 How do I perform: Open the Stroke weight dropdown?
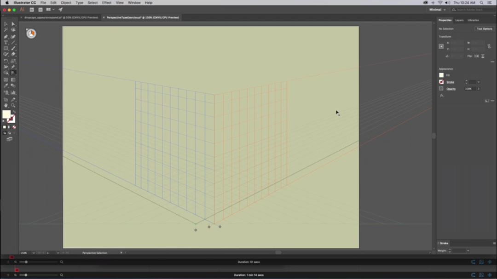[478, 82]
